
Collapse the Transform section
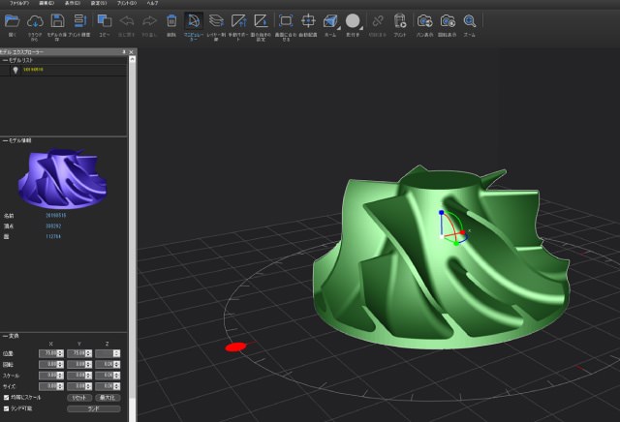click(5, 335)
